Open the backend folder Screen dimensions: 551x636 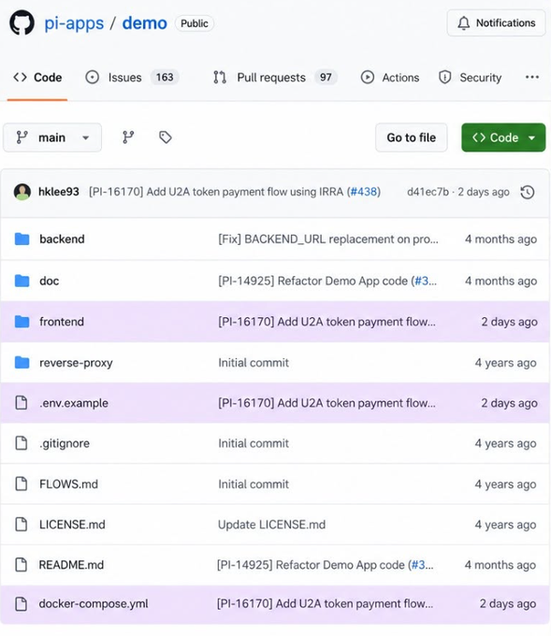[62, 238]
